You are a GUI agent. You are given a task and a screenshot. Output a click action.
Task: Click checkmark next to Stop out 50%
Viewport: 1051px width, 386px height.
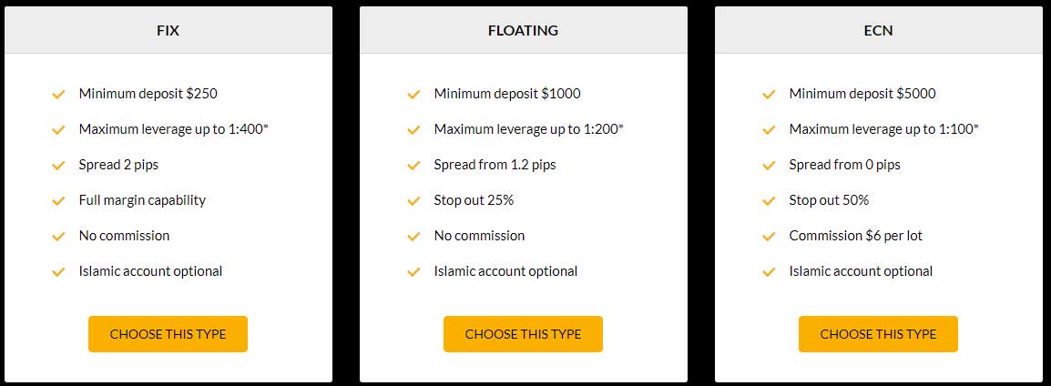coord(769,200)
